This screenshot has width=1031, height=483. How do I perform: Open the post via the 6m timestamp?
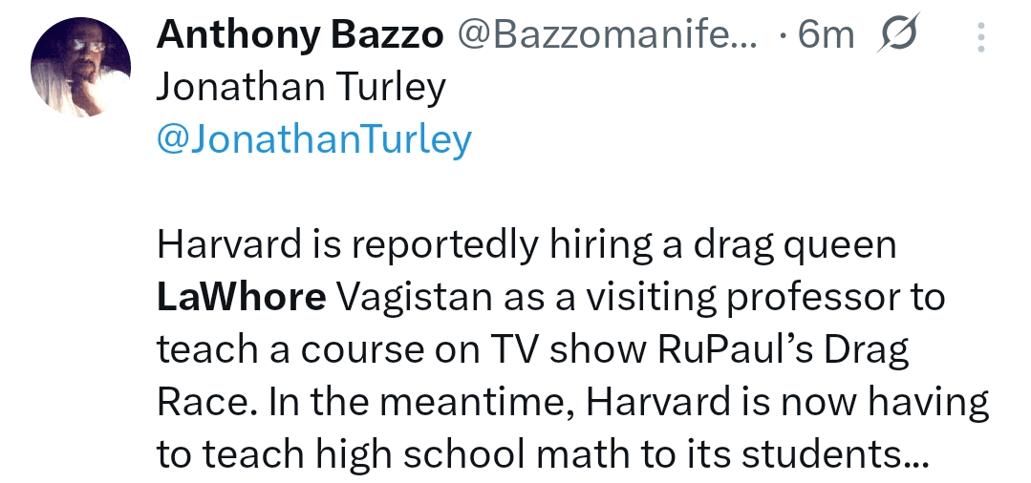(826, 36)
